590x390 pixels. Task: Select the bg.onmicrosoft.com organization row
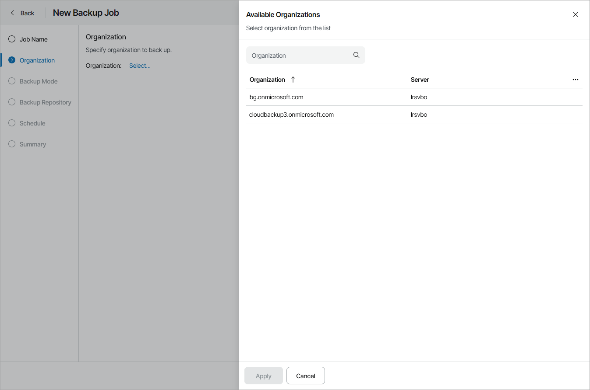pos(276,97)
